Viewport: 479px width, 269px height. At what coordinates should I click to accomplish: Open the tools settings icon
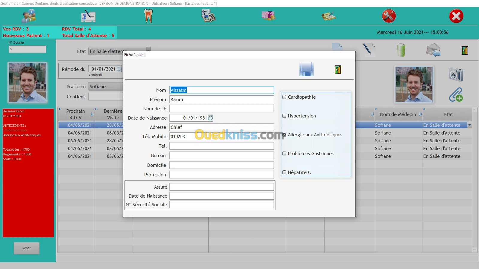tap(389, 16)
